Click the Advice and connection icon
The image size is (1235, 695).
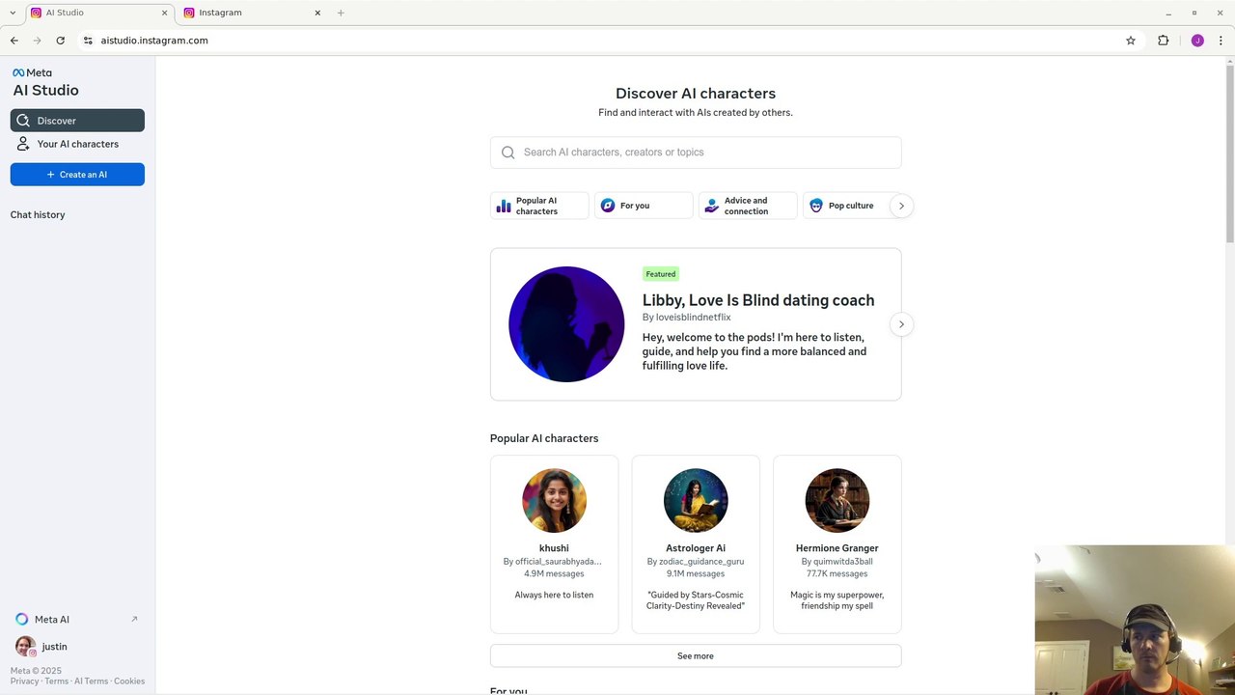click(x=712, y=206)
